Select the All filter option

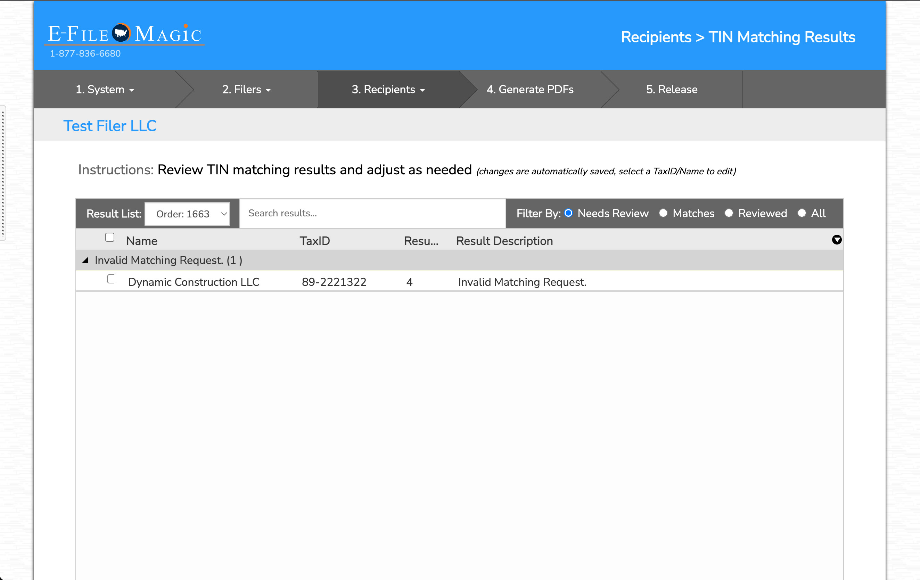tap(802, 214)
